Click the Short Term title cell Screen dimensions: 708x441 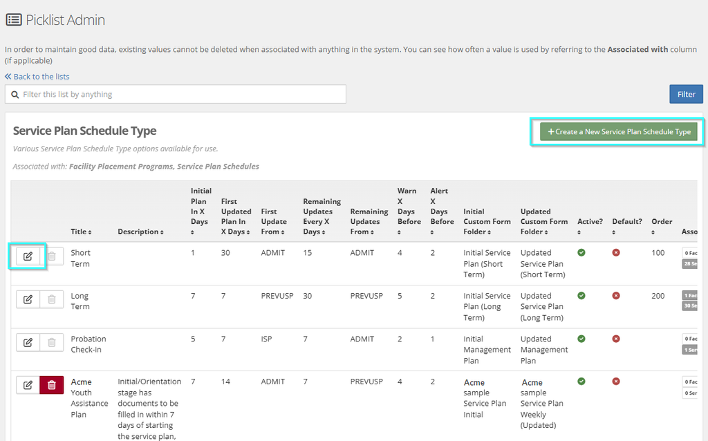(x=80, y=259)
